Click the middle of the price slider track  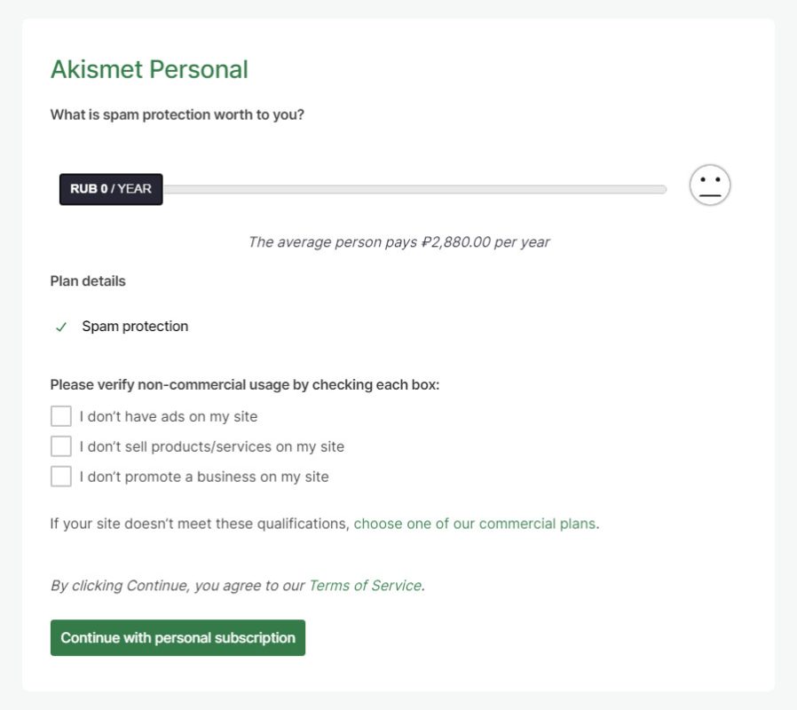click(414, 189)
